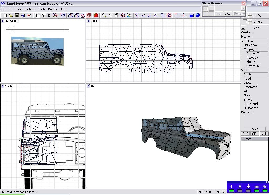Open the Plugins menu

coord(52,9)
